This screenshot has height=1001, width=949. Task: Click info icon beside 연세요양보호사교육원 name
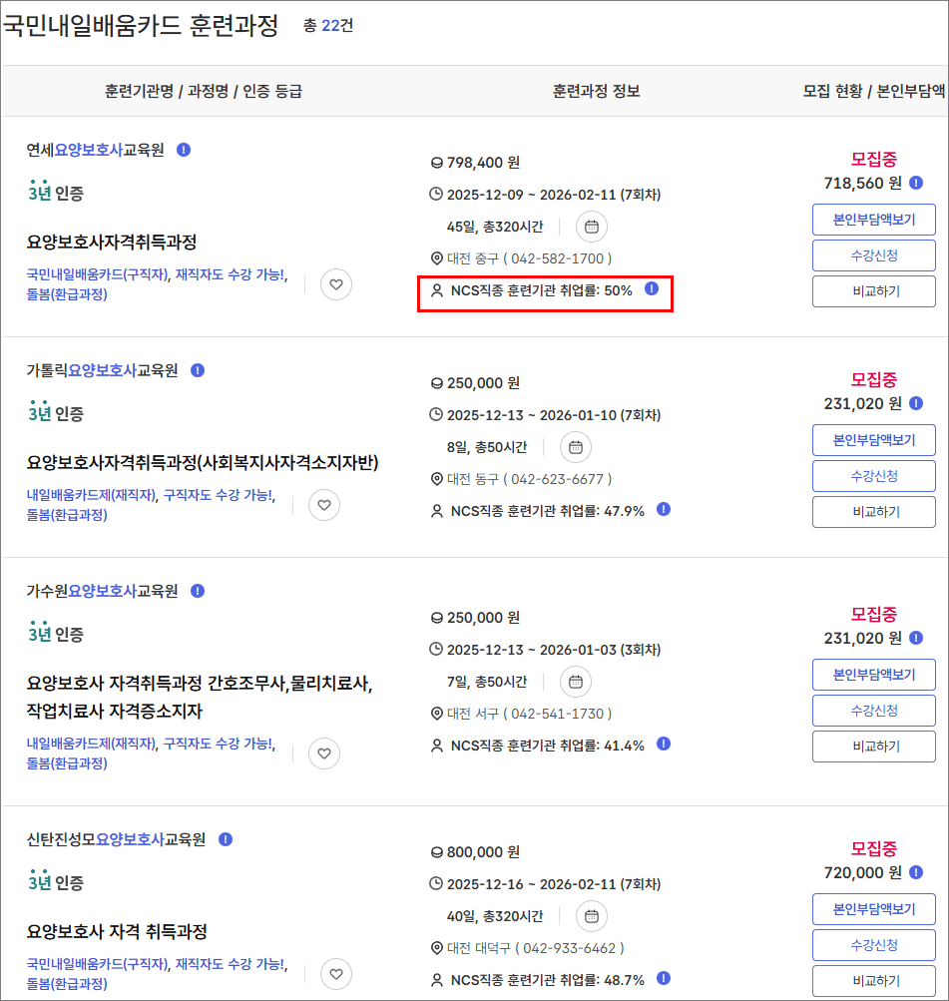(x=184, y=150)
